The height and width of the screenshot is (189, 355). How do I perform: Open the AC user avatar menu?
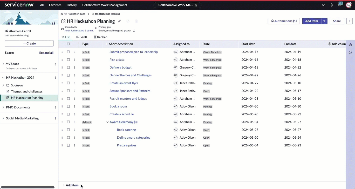pos(349,5)
